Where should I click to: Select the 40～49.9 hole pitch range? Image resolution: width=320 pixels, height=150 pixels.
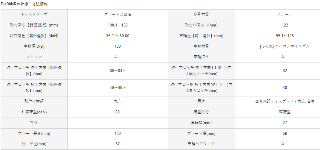[118, 88]
